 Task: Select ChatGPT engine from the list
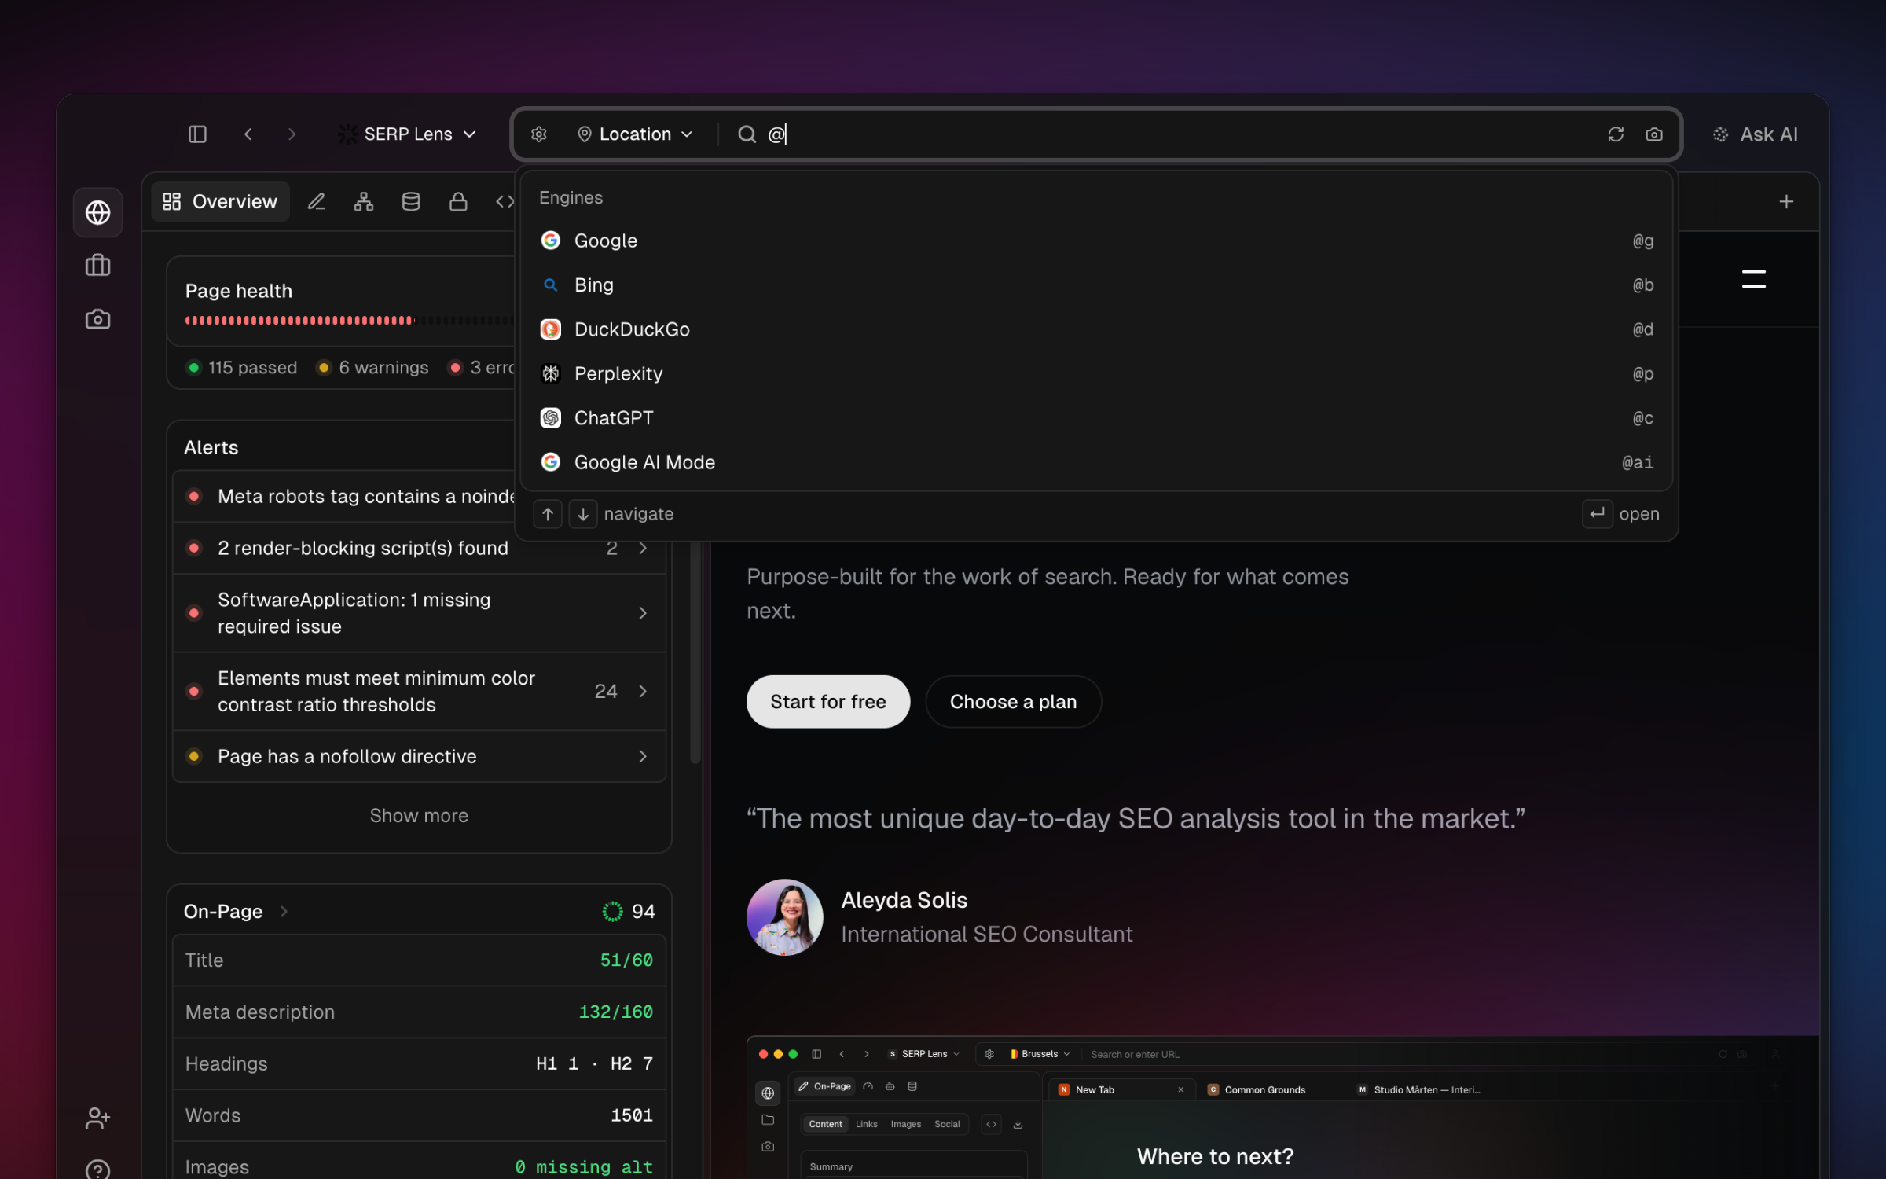coord(1096,418)
